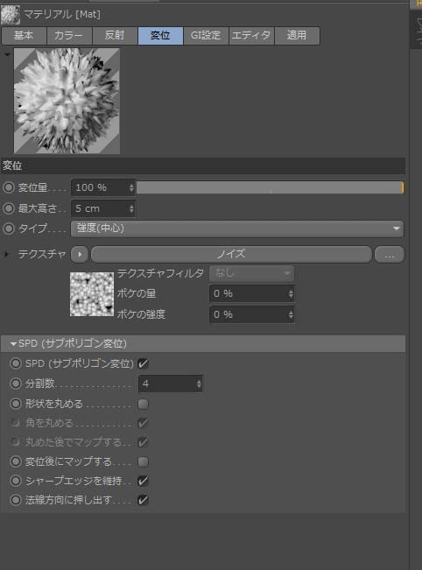Click the マテリアル [Mat] title text
The height and width of the screenshot is (570, 422).
click(x=62, y=14)
